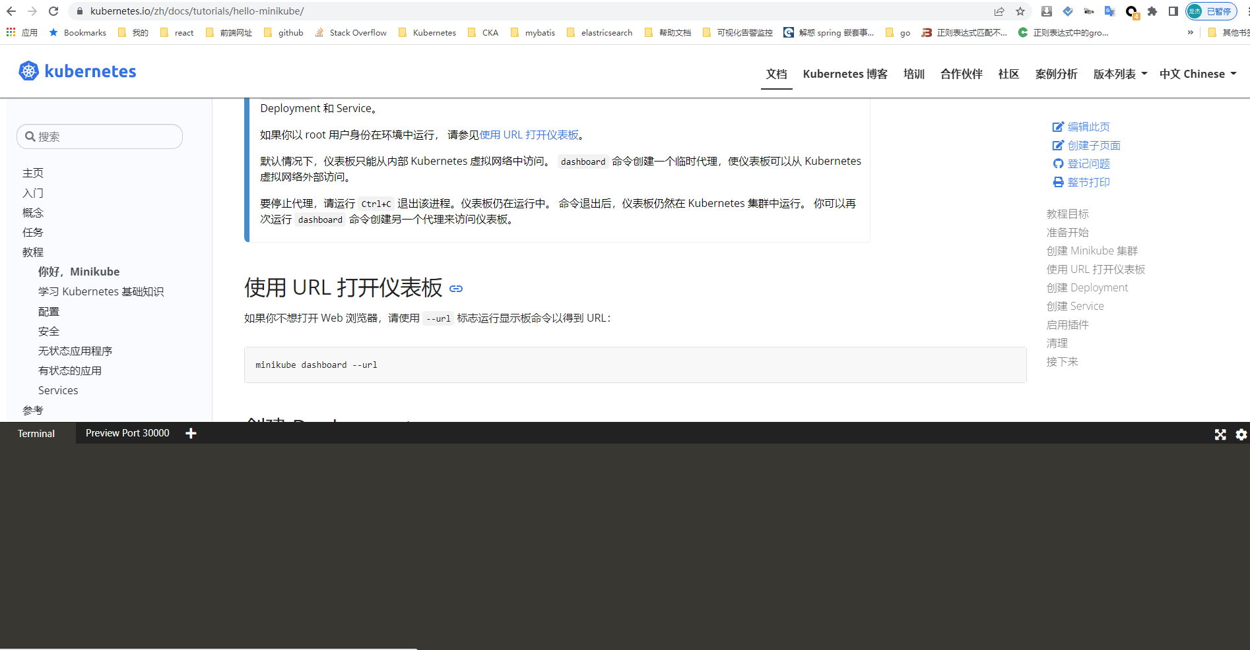The width and height of the screenshot is (1250, 650).
Task: Click the GitHub icon beside 登记问题
Action: 1058,163
